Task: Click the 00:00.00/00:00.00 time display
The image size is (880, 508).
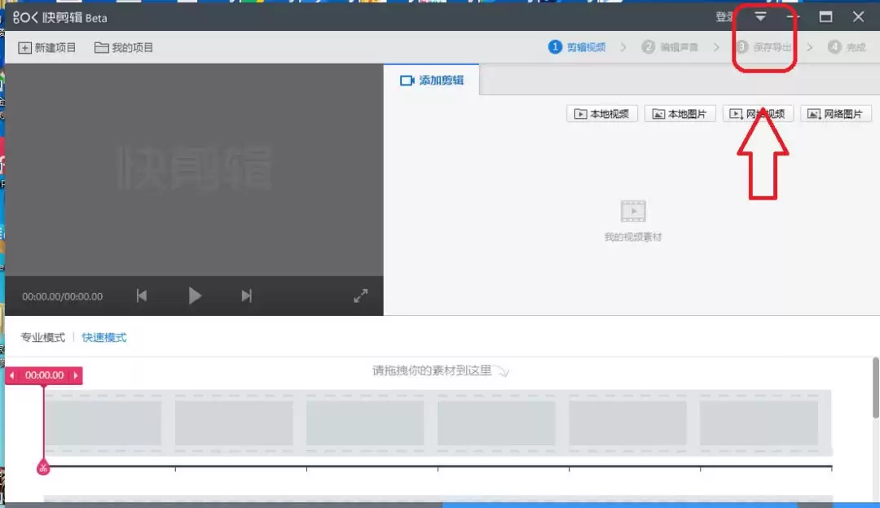Action: pyautogui.click(x=62, y=296)
